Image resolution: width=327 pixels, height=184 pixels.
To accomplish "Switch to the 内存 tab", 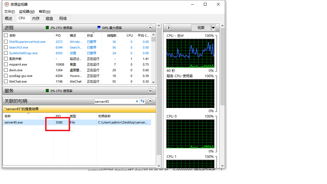I will 36,18.
